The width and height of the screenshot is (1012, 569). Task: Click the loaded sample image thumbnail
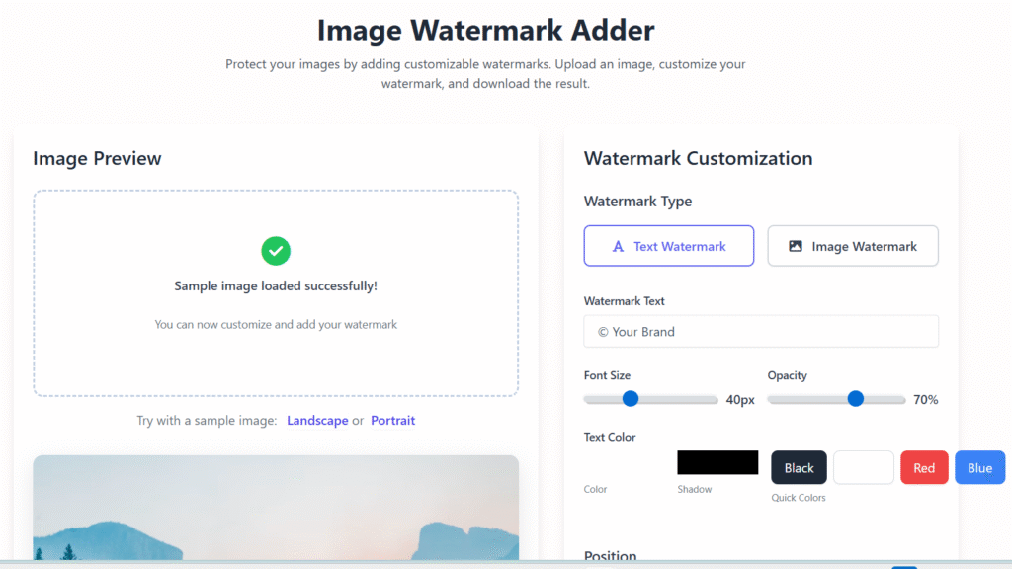[276, 514]
